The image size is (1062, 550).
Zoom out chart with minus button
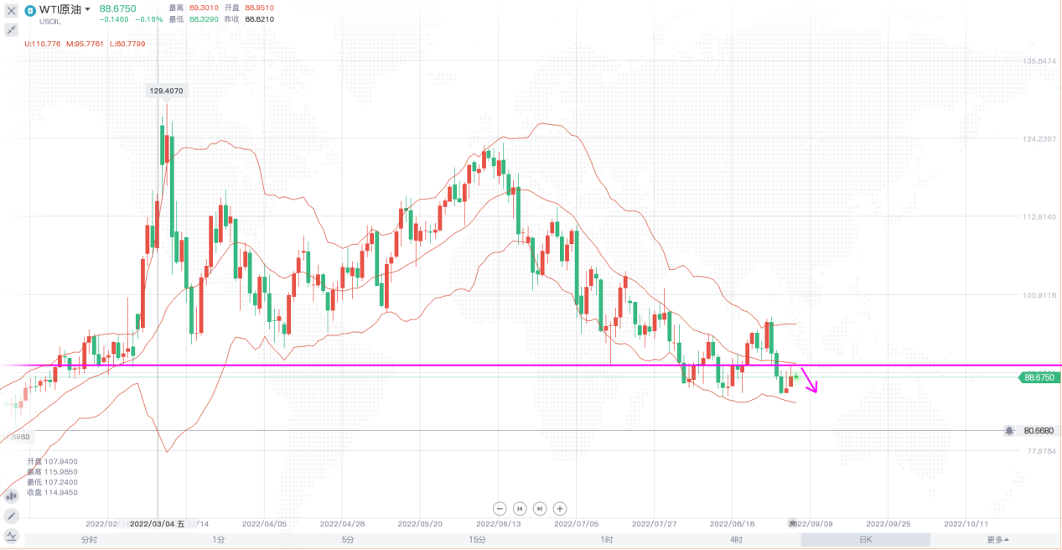point(500,508)
